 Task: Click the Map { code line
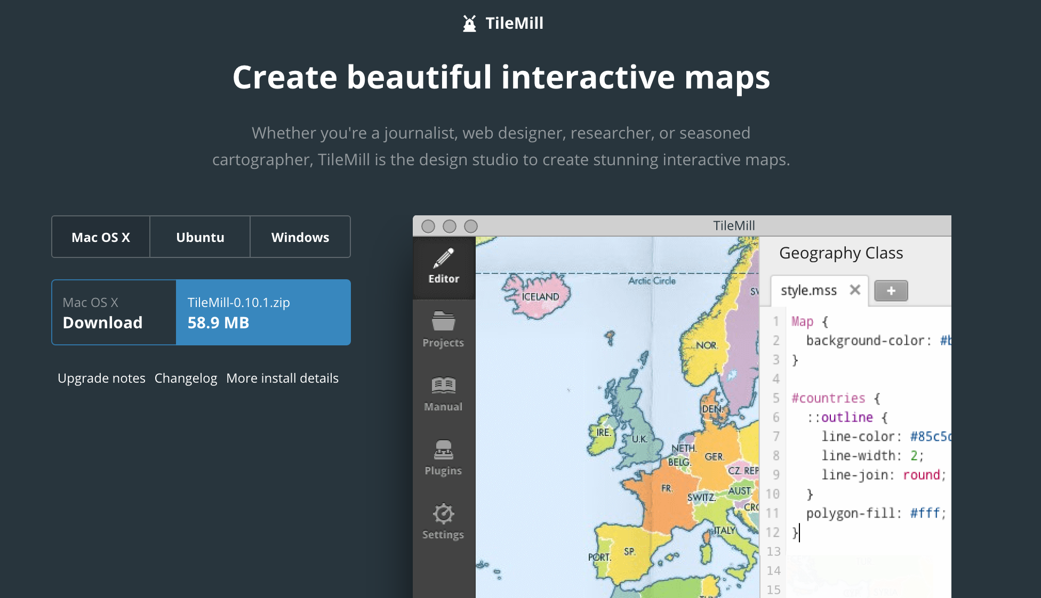[x=810, y=321]
